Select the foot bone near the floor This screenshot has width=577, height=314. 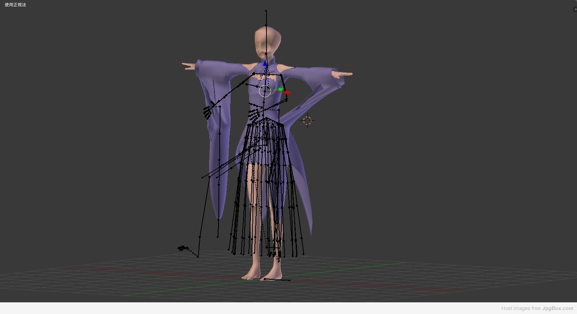(x=277, y=279)
